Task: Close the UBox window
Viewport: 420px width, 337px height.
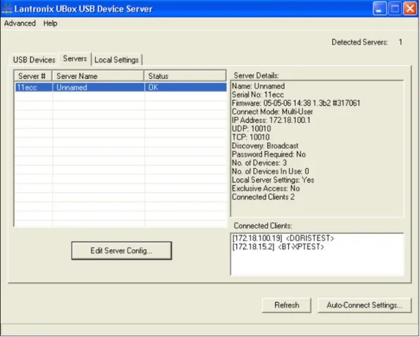Action: pos(410,9)
